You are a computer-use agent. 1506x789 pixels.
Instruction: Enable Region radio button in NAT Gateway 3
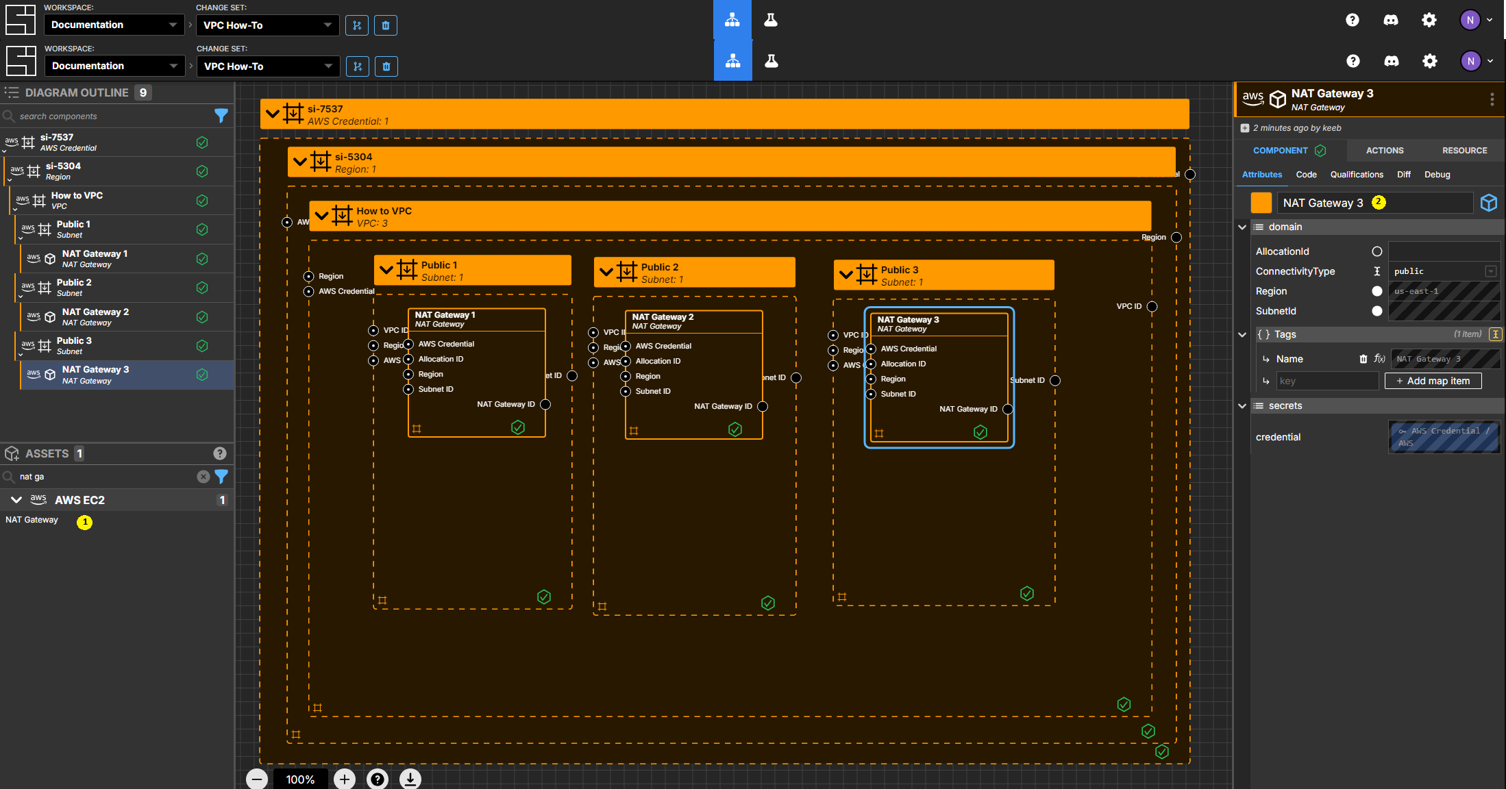coord(1376,291)
